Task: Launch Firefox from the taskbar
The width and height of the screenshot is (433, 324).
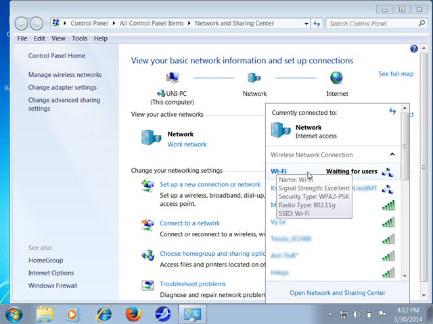Action: 133,314
